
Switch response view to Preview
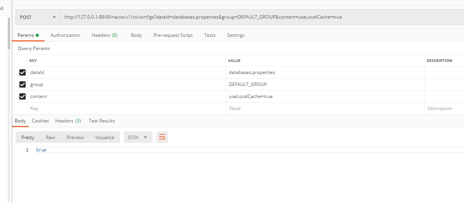75,137
